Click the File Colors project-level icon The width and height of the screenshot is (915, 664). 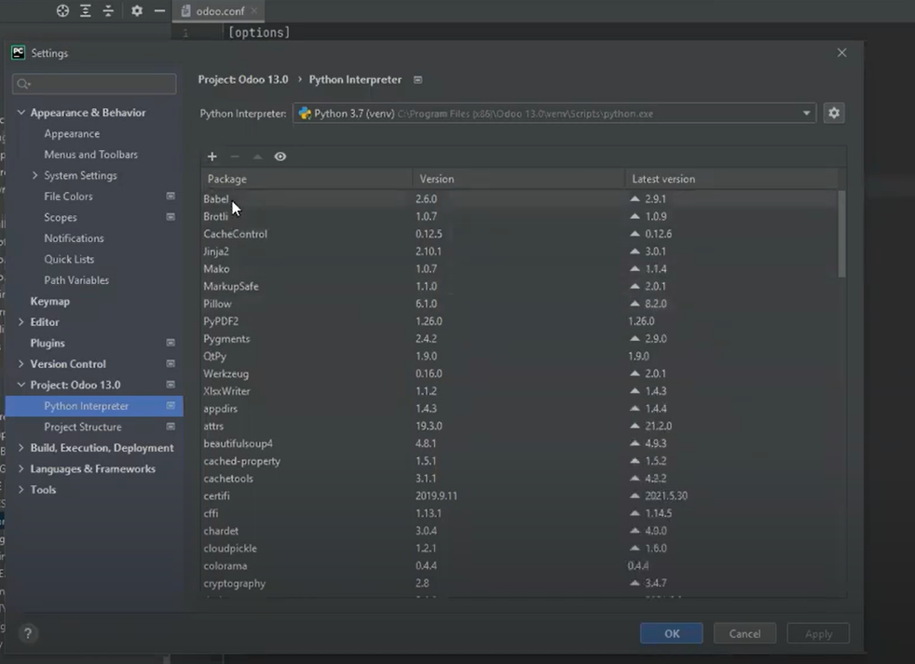(171, 196)
